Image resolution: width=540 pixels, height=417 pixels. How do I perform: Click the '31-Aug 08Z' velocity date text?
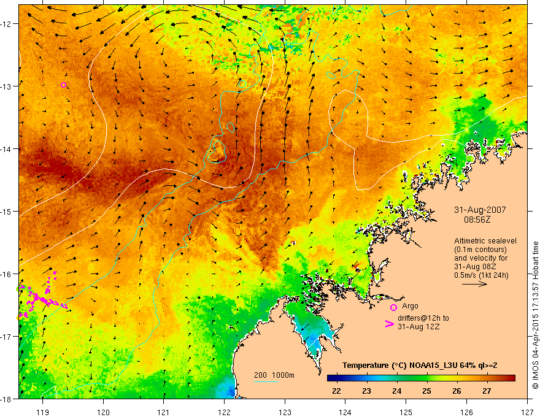coord(474,267)
